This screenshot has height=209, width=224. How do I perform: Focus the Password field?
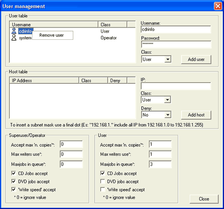pyautogui.click(x=176, y=44)
